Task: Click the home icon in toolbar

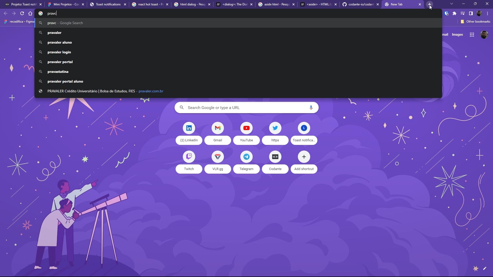Action: (30, 13)
